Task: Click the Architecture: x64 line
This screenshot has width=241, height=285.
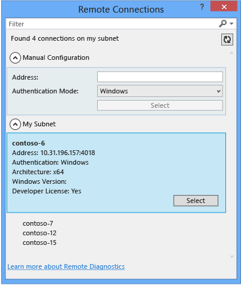Action: [38, 172]
